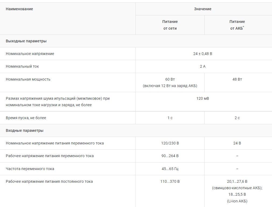Click the "45...65 Гц" frequency value
This screenshot has height=207, width=272.
[170, 169]
